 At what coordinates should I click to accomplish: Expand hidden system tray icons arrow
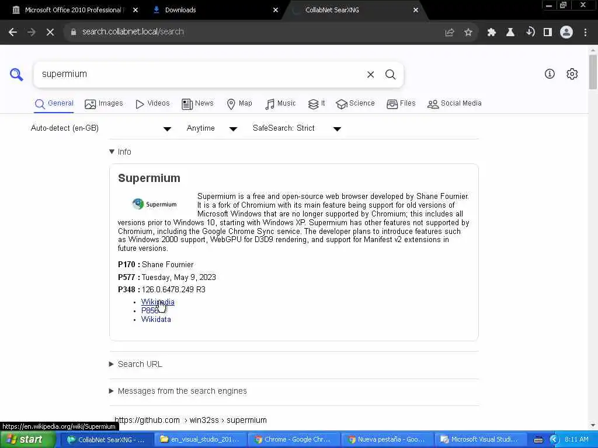(554, 440)
